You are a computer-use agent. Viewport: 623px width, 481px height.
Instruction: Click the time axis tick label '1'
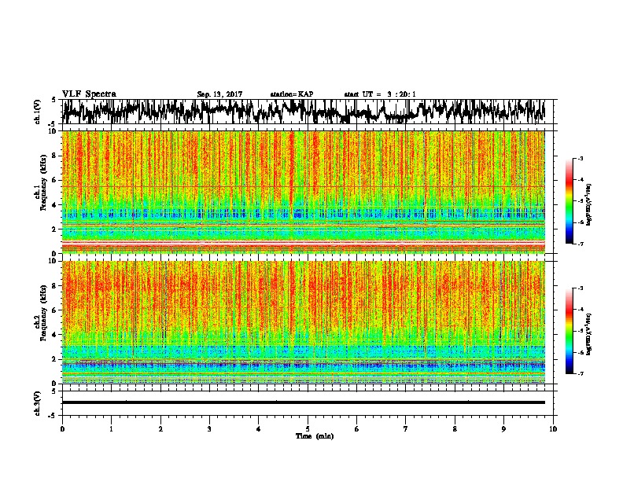point(112,429)
